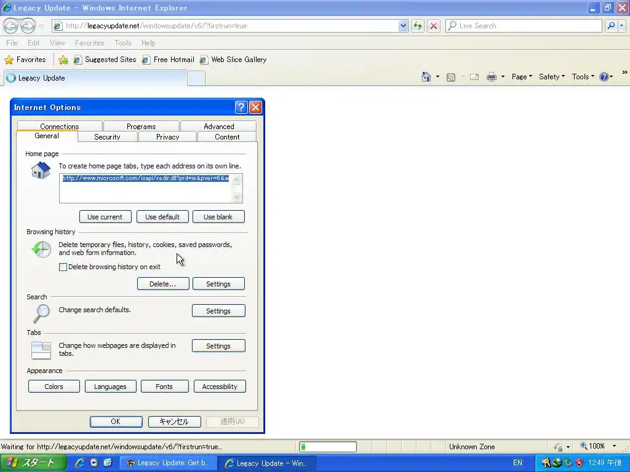Screen dimensions: 630x472
Task: Click the Refresh page icon
Action: pyautogui.click(x=418, y=26)
